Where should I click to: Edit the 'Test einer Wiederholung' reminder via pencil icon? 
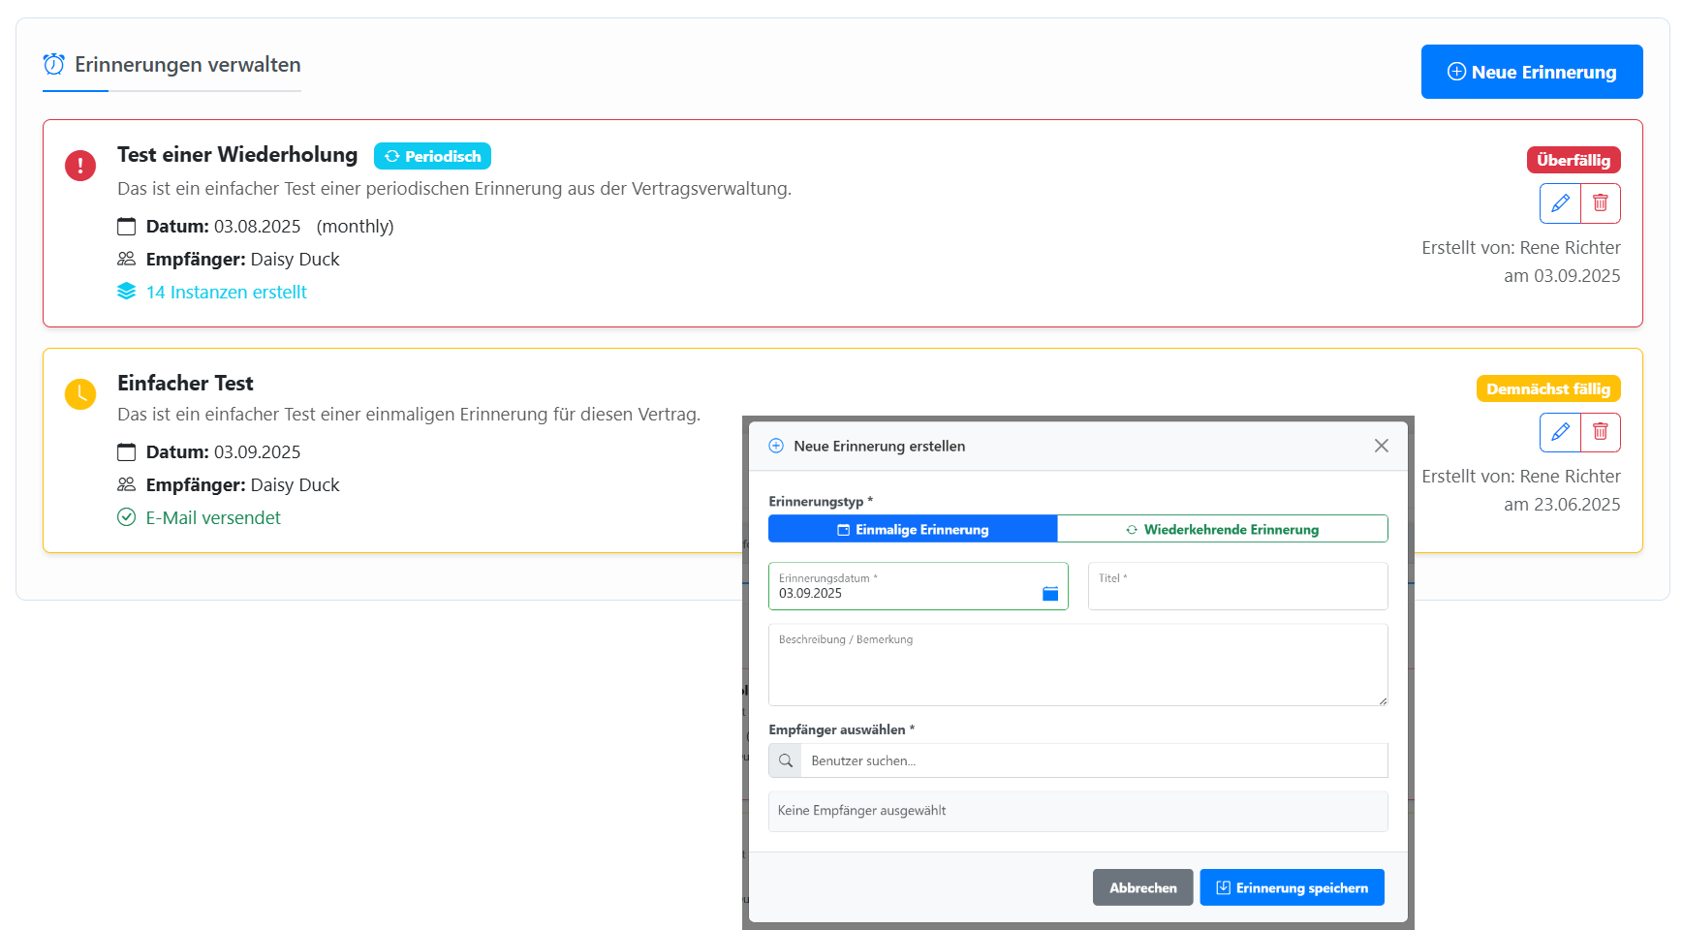(x=1560, y=203)
